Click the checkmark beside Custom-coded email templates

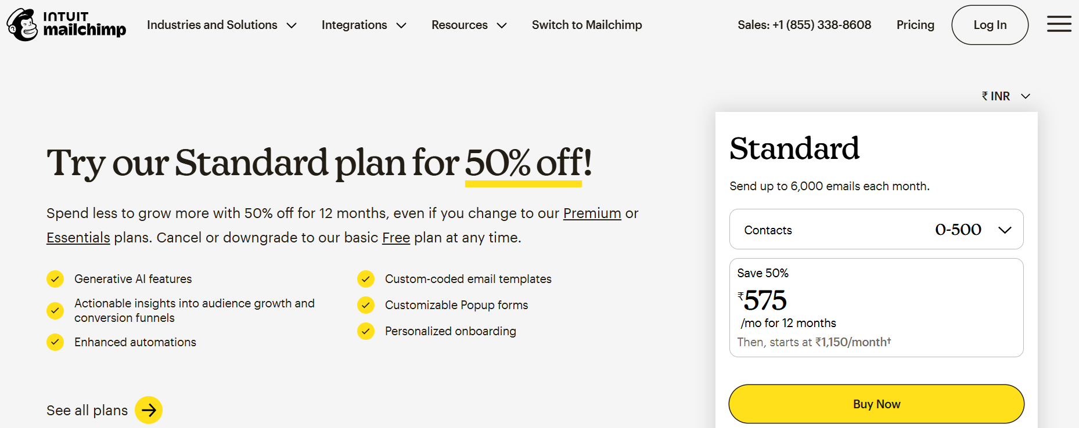point(366,279)
